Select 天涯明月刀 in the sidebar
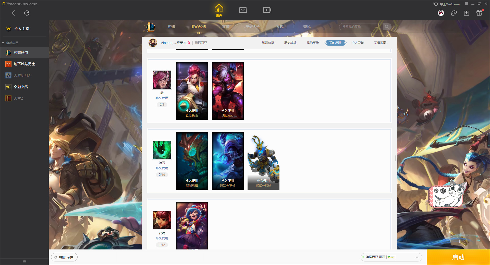 pyautogui.click(x=24, y=75)
